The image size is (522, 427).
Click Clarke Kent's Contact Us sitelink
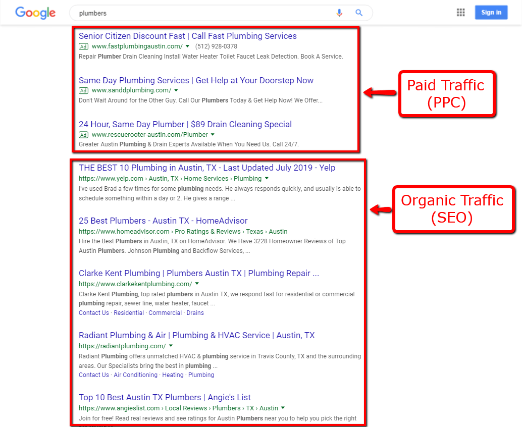94,313
